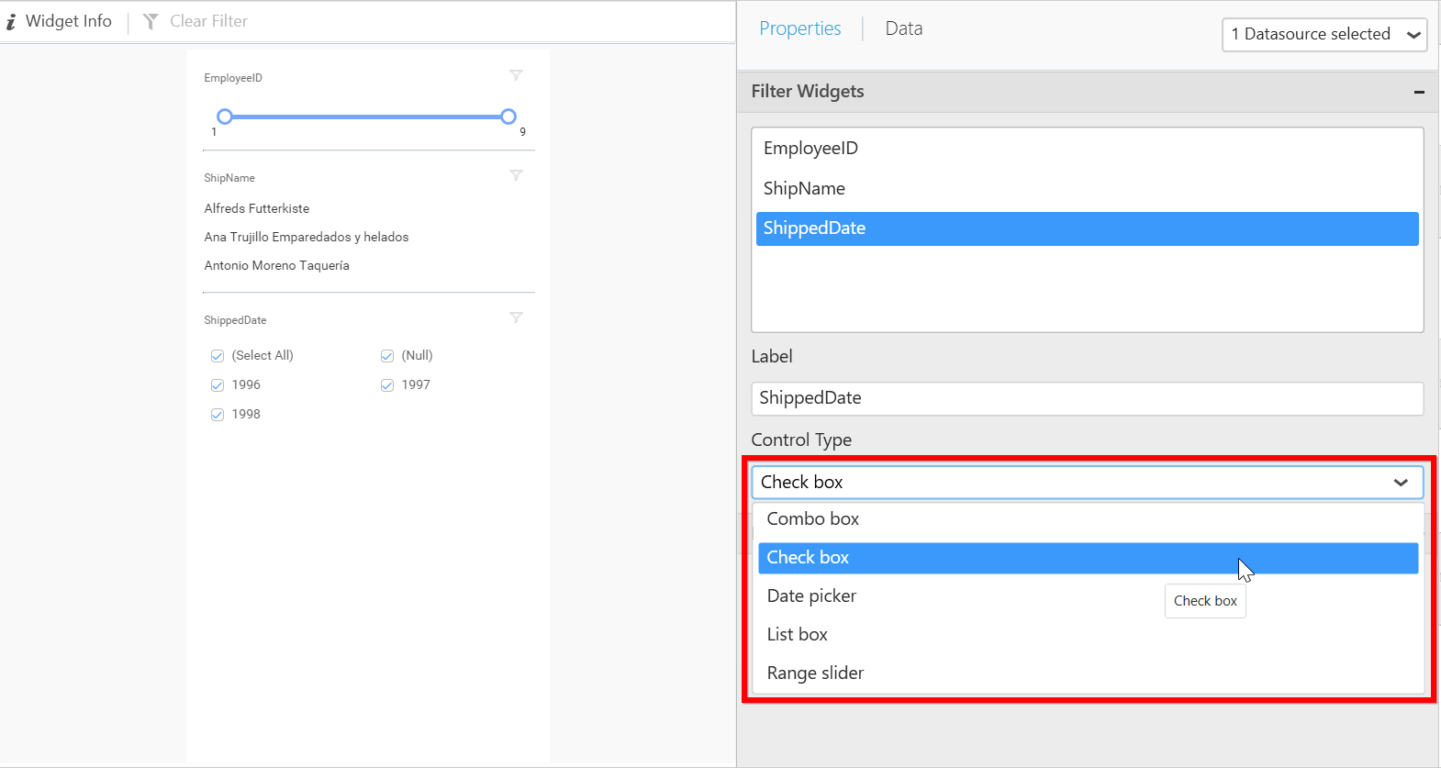The width and height of the screenshot is (1441, 768).
Task: Click the Clear Filter funnel icon
Action: tap(151, 21)
